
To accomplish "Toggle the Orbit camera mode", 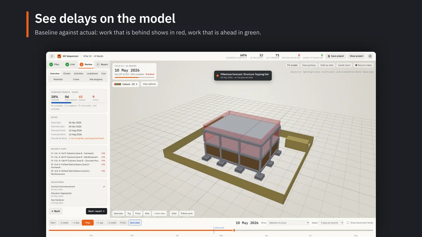I will point(174,213).
